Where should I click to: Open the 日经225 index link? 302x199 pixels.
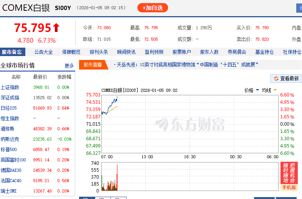[9, 108]
